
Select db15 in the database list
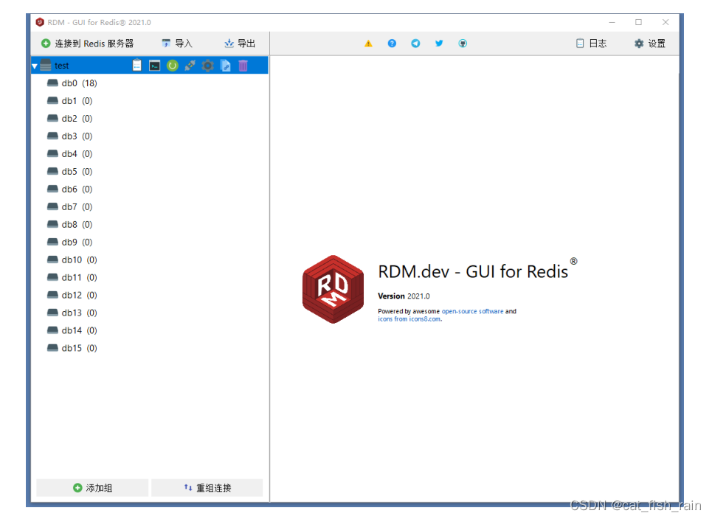click(74, 348)
